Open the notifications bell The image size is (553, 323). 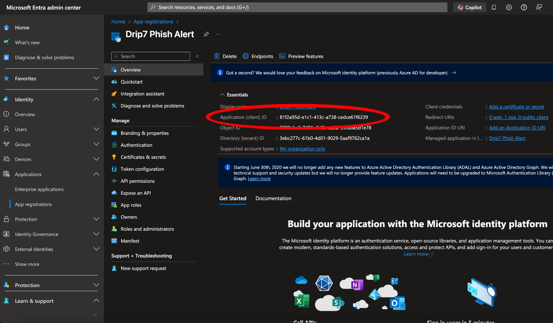click(494, 7)
